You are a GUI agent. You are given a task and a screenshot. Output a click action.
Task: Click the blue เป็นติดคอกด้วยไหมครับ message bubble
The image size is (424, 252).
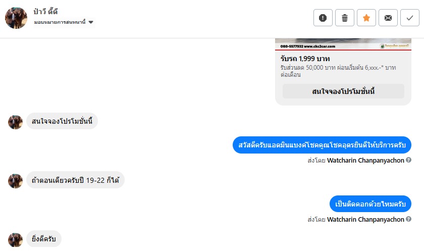pyautogui.click(x=370, y=204)
